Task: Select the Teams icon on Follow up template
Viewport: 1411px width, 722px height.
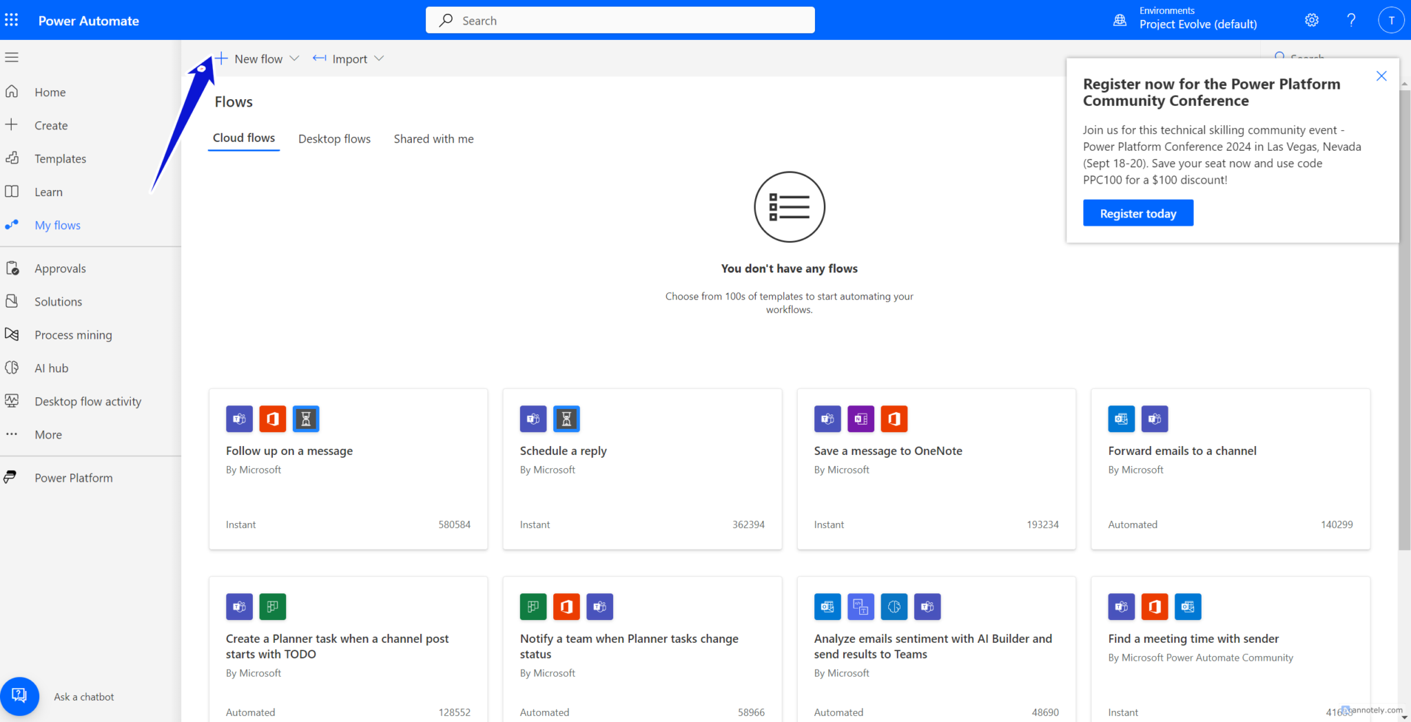Action: [239, 418]
